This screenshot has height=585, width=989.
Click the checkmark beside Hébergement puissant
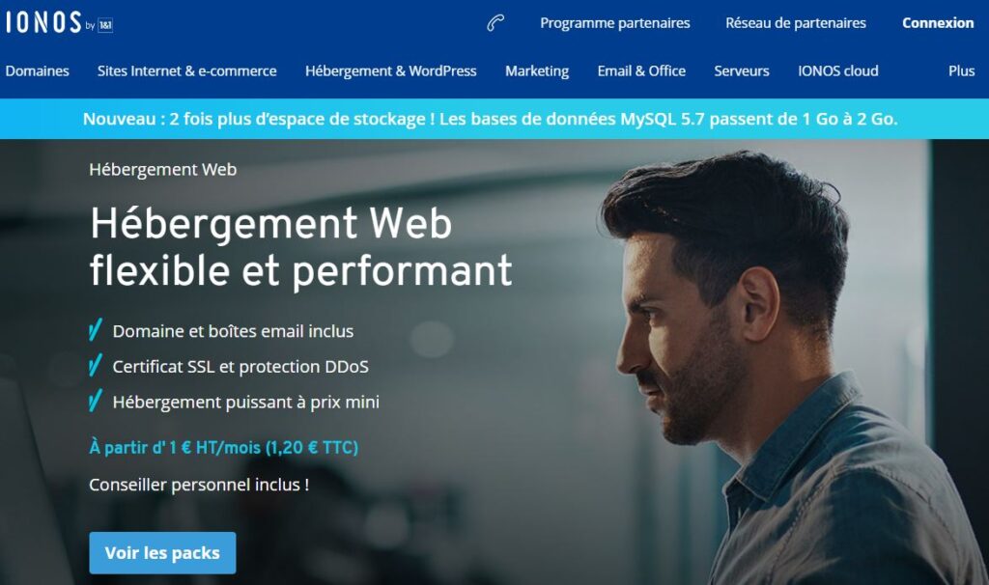pos(96,401)
